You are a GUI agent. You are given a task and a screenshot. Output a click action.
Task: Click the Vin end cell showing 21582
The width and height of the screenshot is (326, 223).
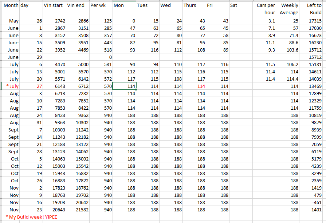[77, 210]
